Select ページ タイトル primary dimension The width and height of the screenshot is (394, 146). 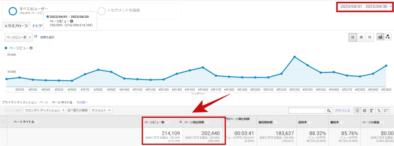62,102
